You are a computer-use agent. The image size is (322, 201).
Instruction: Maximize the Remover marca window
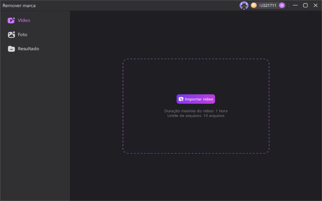[305, 5]
